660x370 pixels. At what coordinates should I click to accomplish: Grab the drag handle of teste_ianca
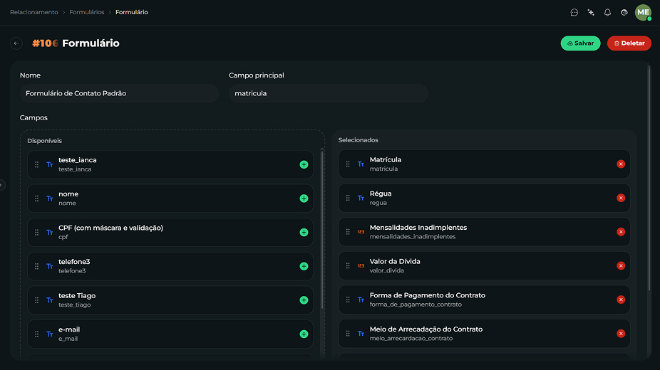36,164
